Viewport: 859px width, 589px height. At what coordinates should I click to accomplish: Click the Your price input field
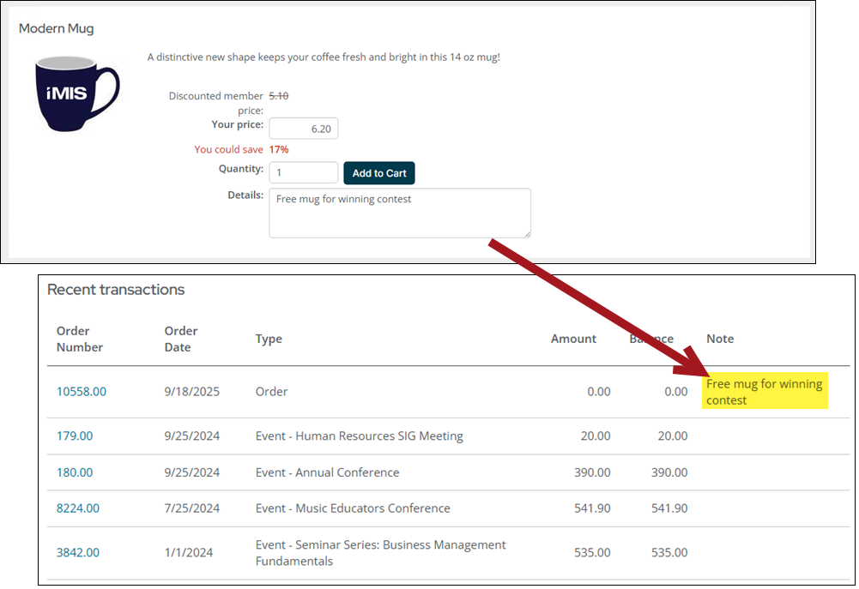tap(303, 129)
